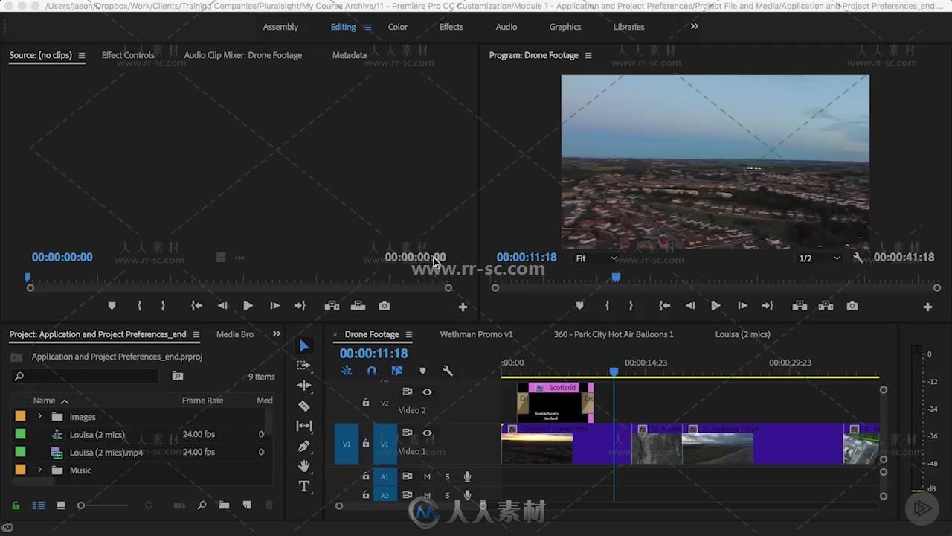Open Louisa (2 mics) sequence tab
Image resolution: width=952 pixels, height=536 pixels.
[x=743, y=334]
